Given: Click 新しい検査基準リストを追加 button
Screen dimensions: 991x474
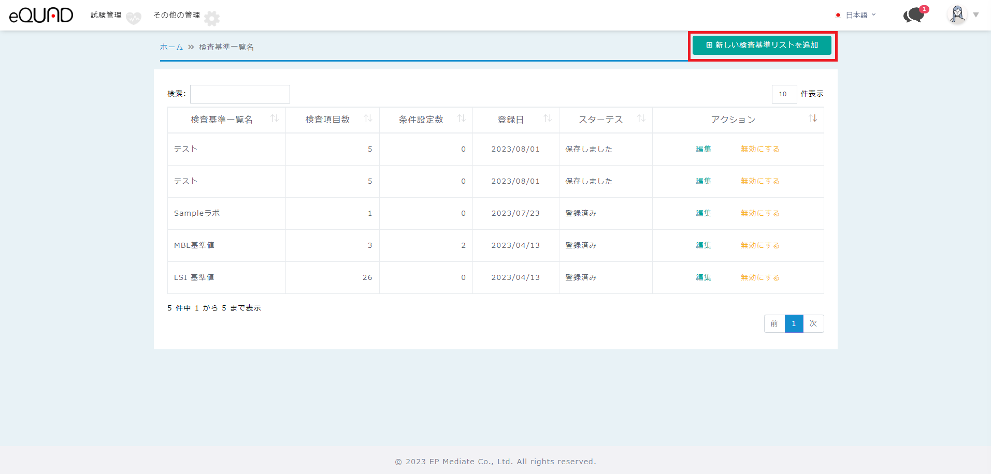Looking at the screenshot, I should 762,45.
